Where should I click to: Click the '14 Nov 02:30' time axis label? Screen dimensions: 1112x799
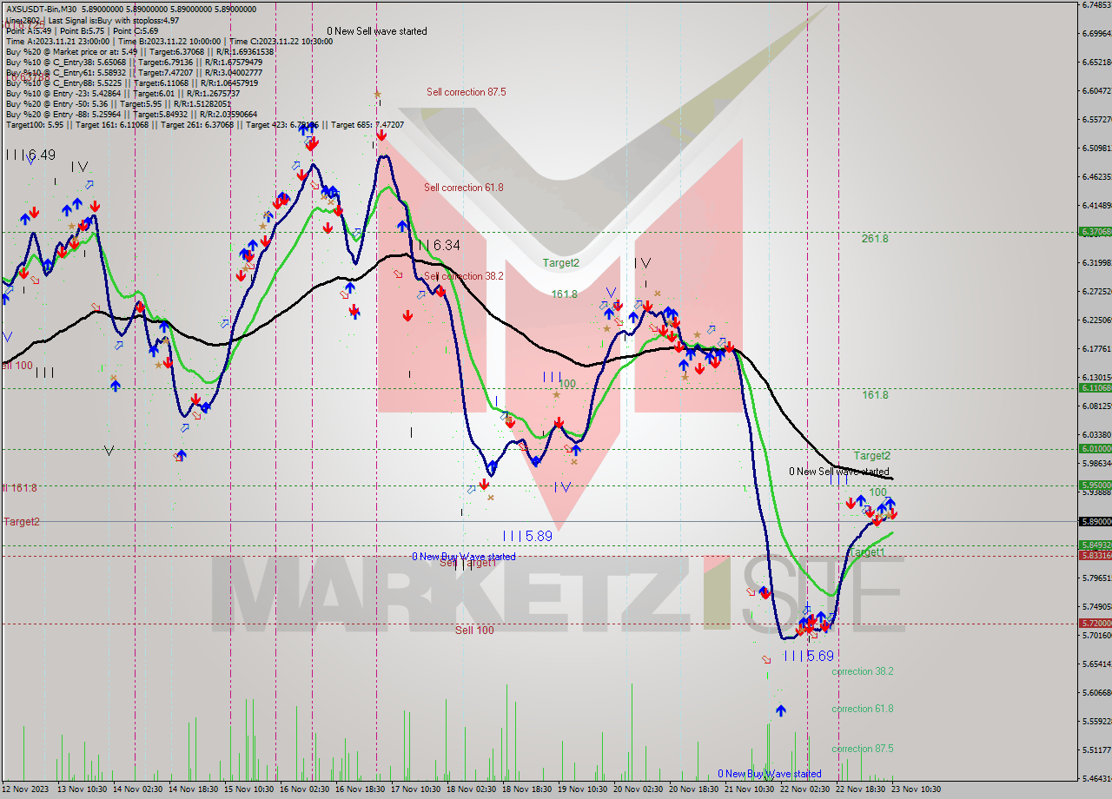138,789
